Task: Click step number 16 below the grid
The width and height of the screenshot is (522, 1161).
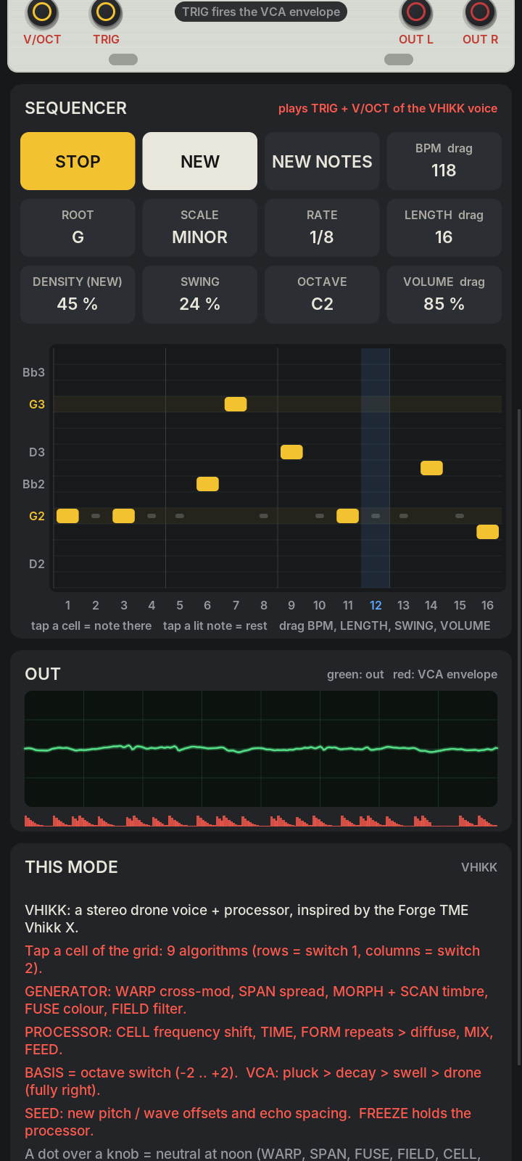Action: pyautogui.click(x=487, y=605)
